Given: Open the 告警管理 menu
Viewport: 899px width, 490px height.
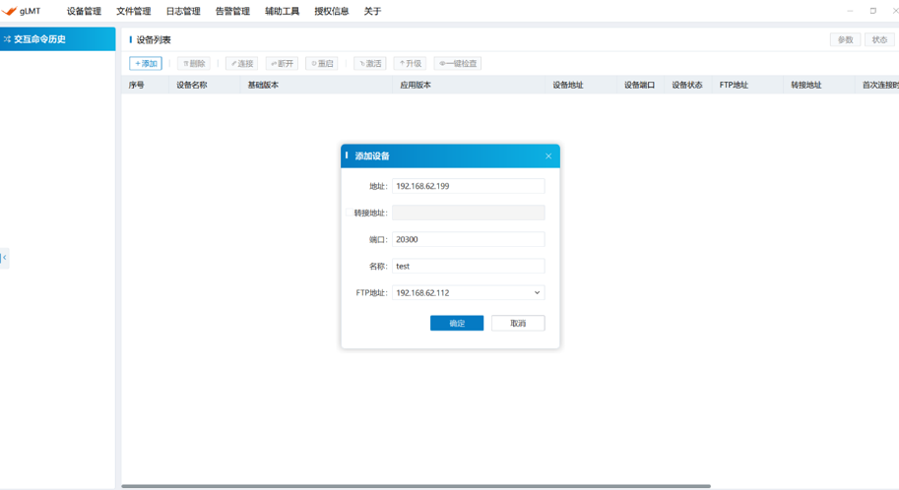Looking at the screenshot, I should (232, 12).
